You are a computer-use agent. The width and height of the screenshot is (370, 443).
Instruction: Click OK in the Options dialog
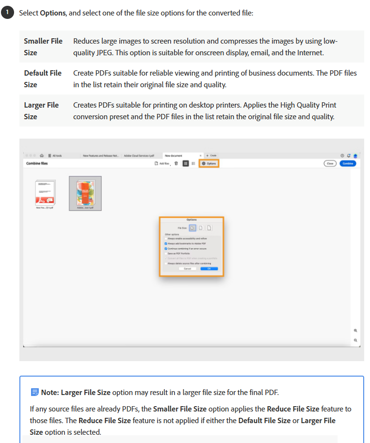[x=209, y=269]
